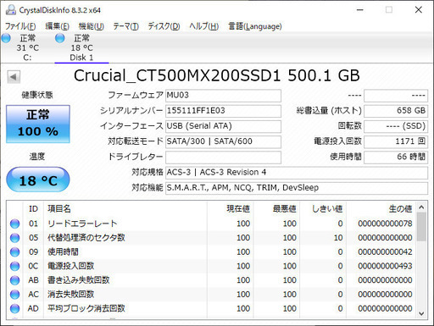The width and height of the screenshot is (434, 326).
Task: Click the status orb for attribute AD
Action: click(14, 308)
